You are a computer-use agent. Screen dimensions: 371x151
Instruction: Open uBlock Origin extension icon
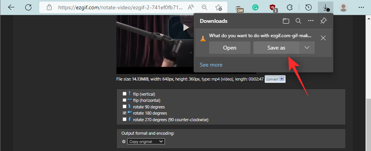[x=273, y=8]
